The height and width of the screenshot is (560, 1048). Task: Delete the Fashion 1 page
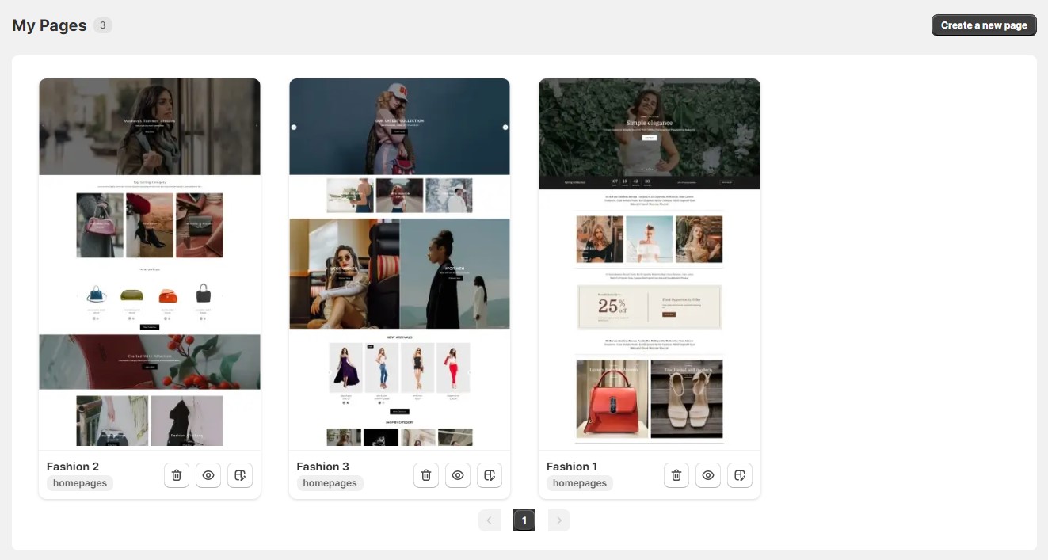point(676,475)
